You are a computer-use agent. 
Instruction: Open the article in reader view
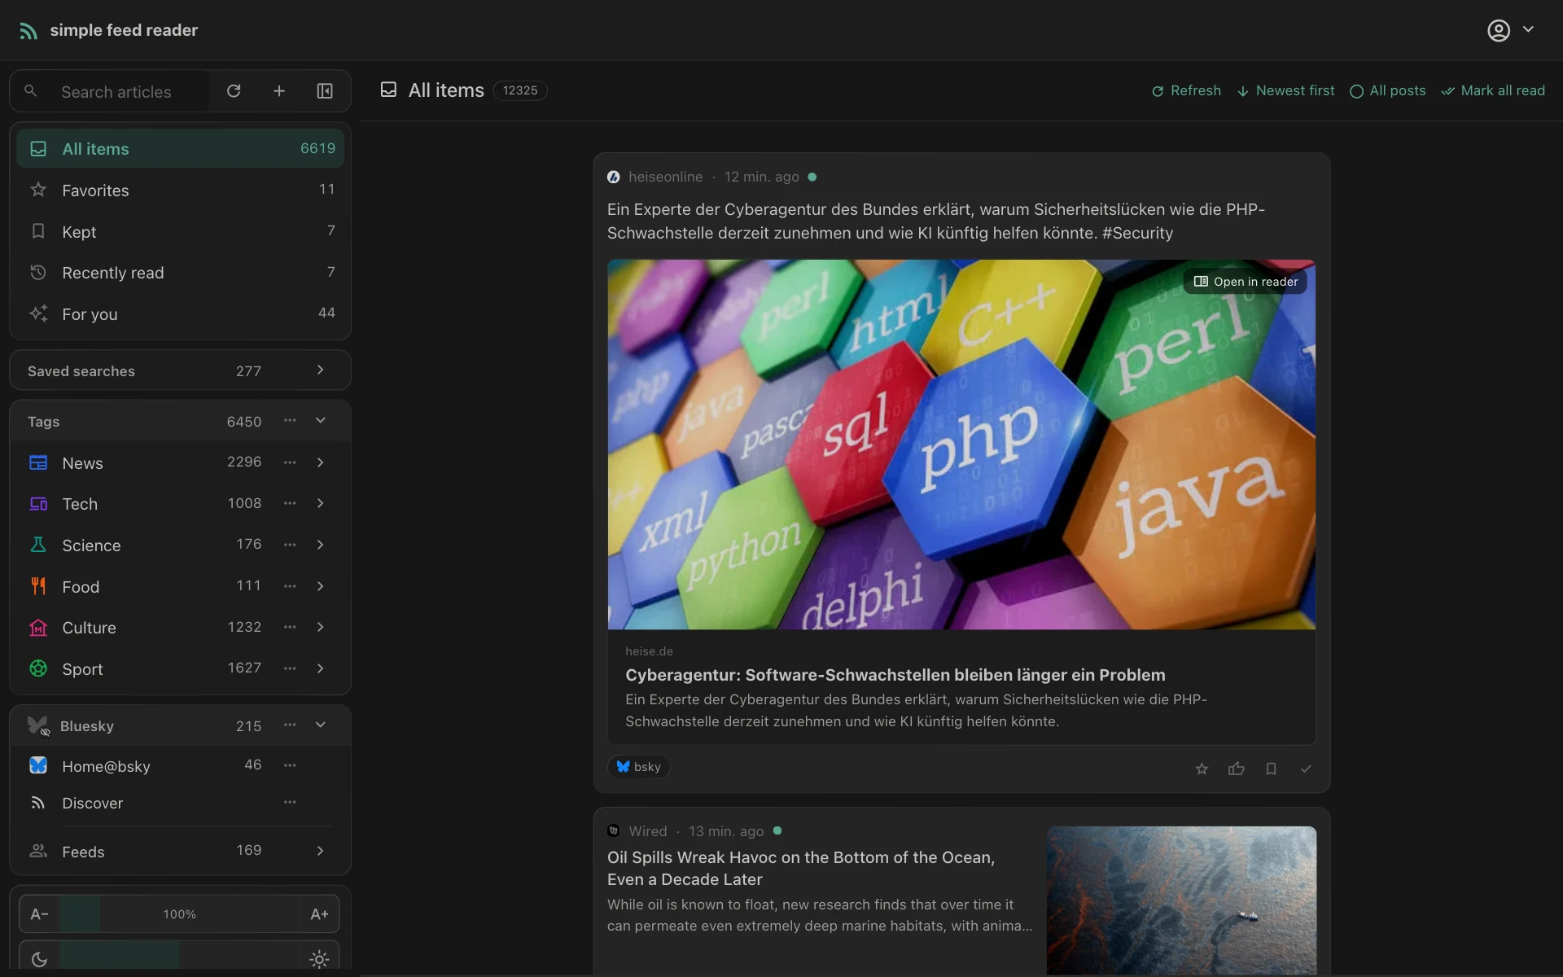pos(1246,282)
